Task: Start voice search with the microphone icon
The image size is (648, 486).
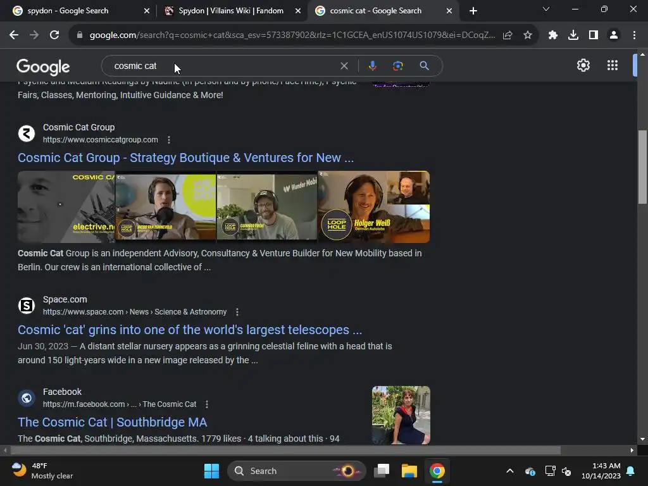Action: (372, 66)
